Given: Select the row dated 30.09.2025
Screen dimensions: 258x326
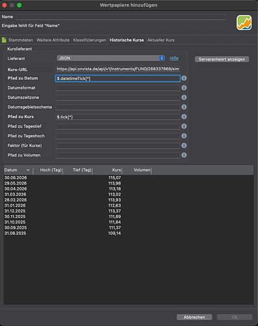Looking at the screenshot, I should (128, 228).
